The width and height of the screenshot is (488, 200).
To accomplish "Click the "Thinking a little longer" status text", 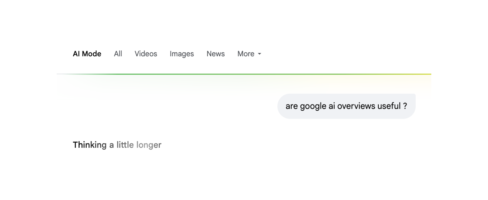I will pyautogui.click(x=117, y=145).
